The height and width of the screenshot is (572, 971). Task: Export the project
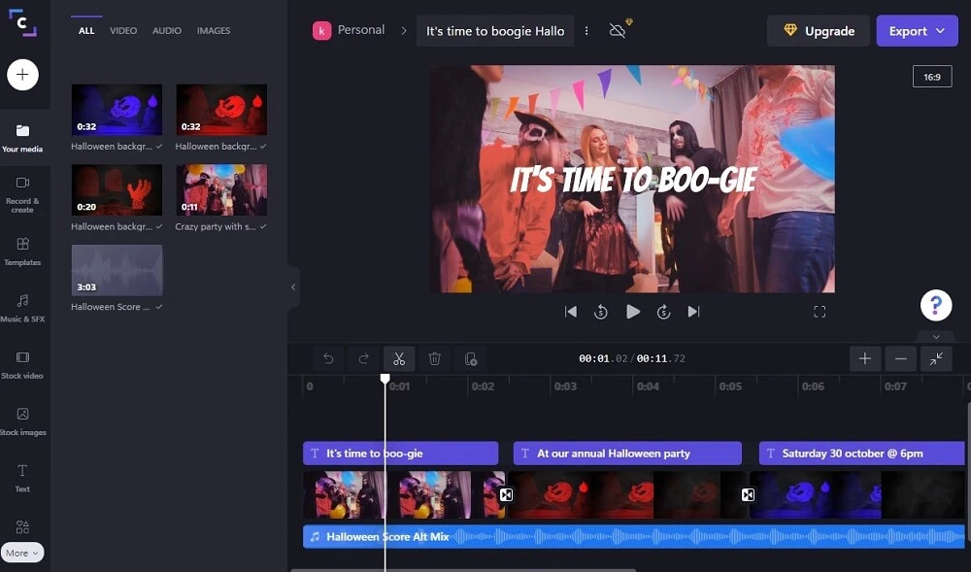click(x=916, y=30)
